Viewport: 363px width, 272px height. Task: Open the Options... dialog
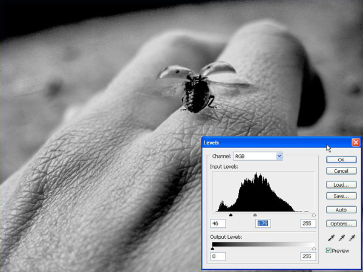pos(341,224)
